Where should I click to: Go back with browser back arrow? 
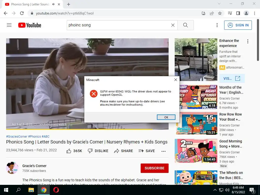(x=6, y=13)
